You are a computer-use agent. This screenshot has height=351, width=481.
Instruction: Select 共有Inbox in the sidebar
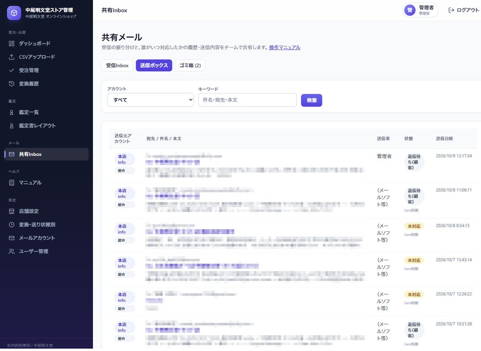click(x=47, y=154)
